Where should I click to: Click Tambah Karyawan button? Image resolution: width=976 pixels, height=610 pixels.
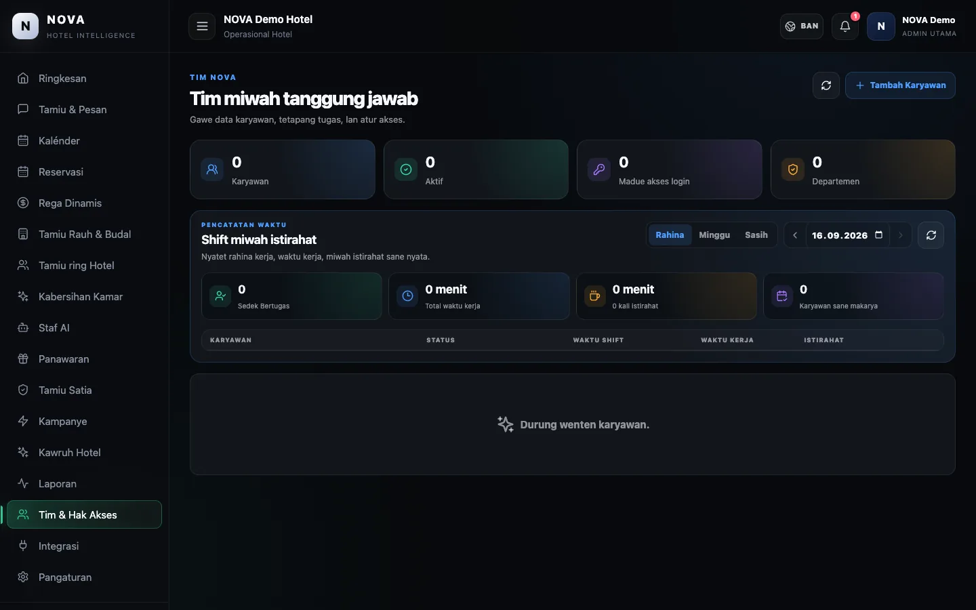pyautogui.click(x=900, y=85)
